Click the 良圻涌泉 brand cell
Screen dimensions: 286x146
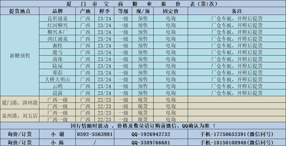pos(57,18)
